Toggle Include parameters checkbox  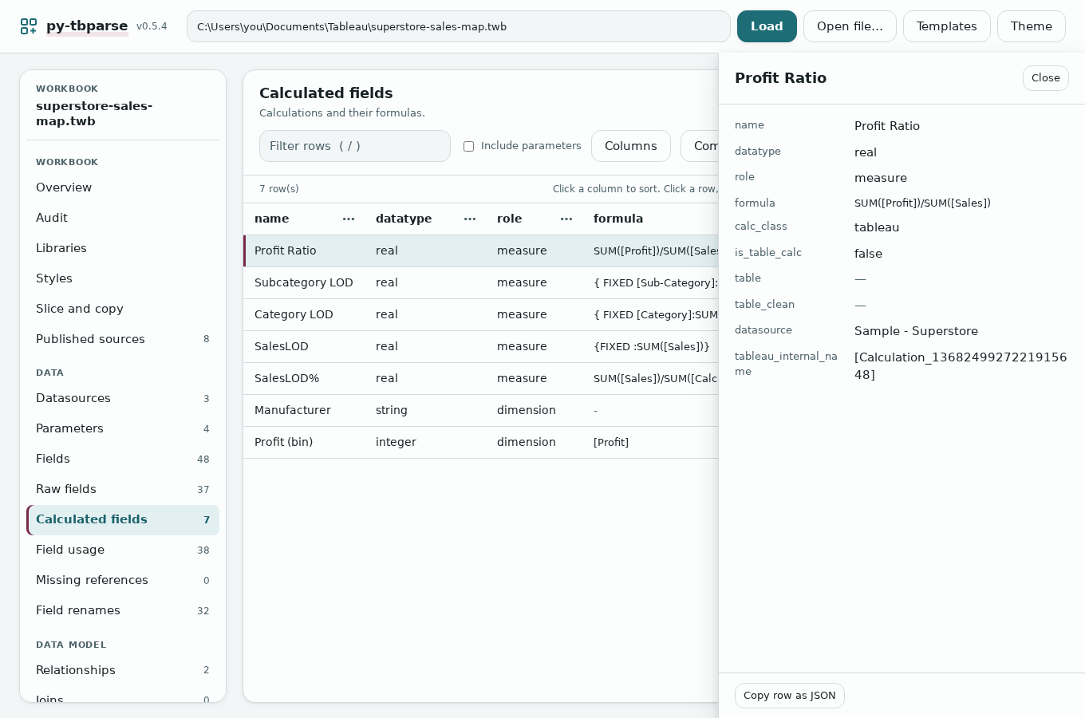tap(469, 146)
